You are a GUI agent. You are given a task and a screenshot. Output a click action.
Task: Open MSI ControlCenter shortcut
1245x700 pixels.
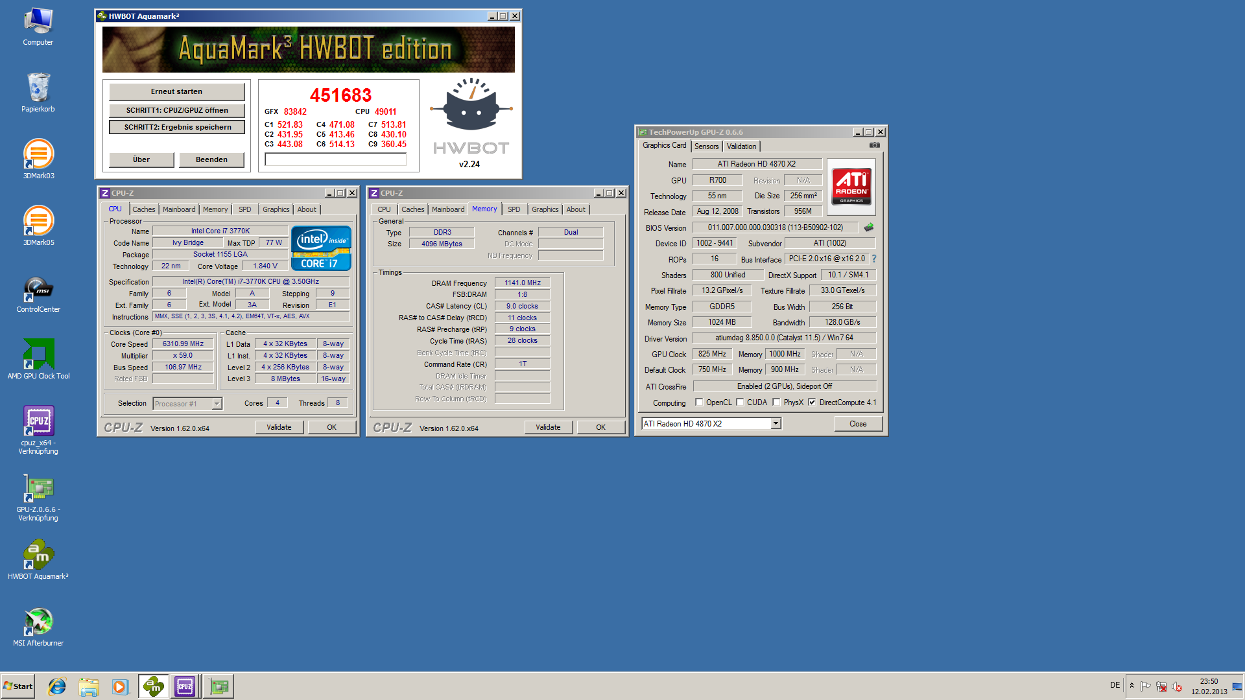38,294
